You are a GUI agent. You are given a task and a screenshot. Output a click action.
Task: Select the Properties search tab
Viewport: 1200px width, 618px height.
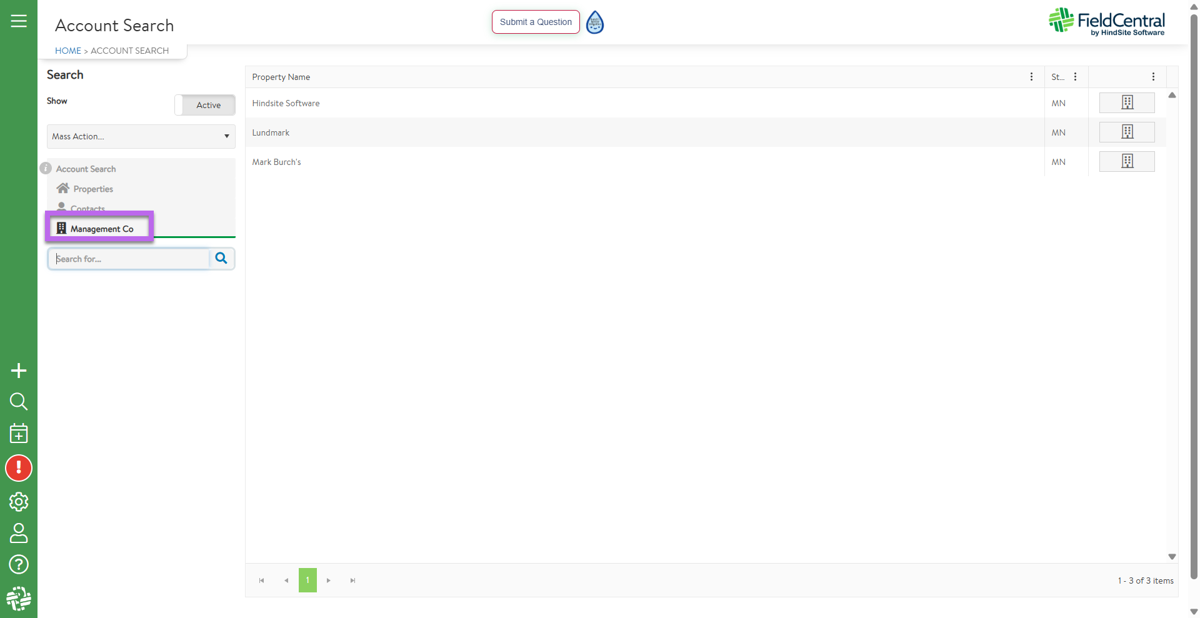(92, 189)
